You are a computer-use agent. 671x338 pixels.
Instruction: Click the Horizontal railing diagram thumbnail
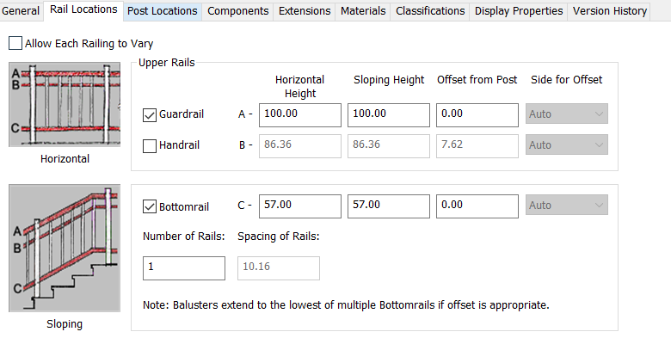pos(65,104)
